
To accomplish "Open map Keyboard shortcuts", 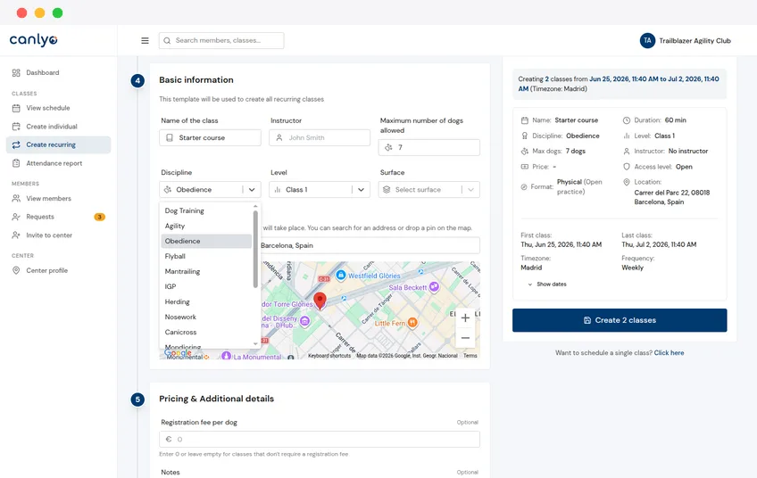I will (329, 356).
